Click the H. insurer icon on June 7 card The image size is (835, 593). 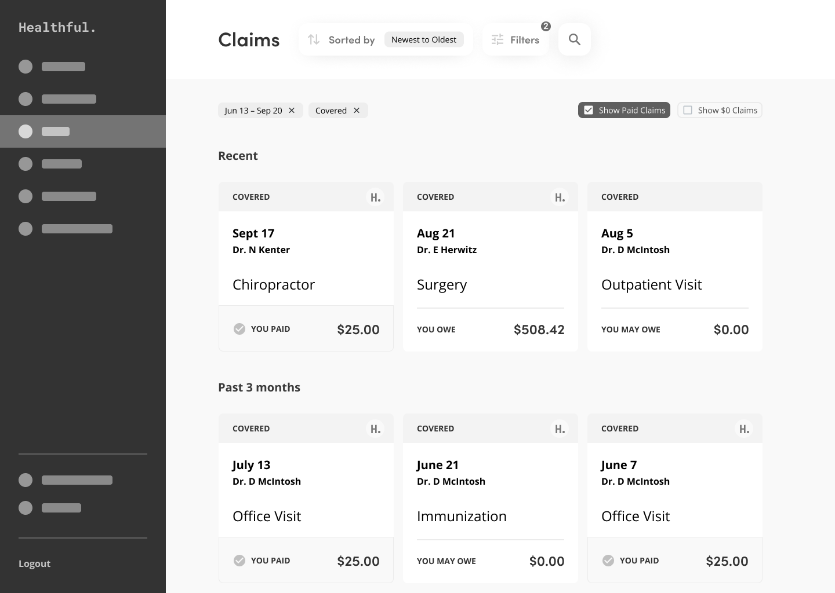point(745,429)
